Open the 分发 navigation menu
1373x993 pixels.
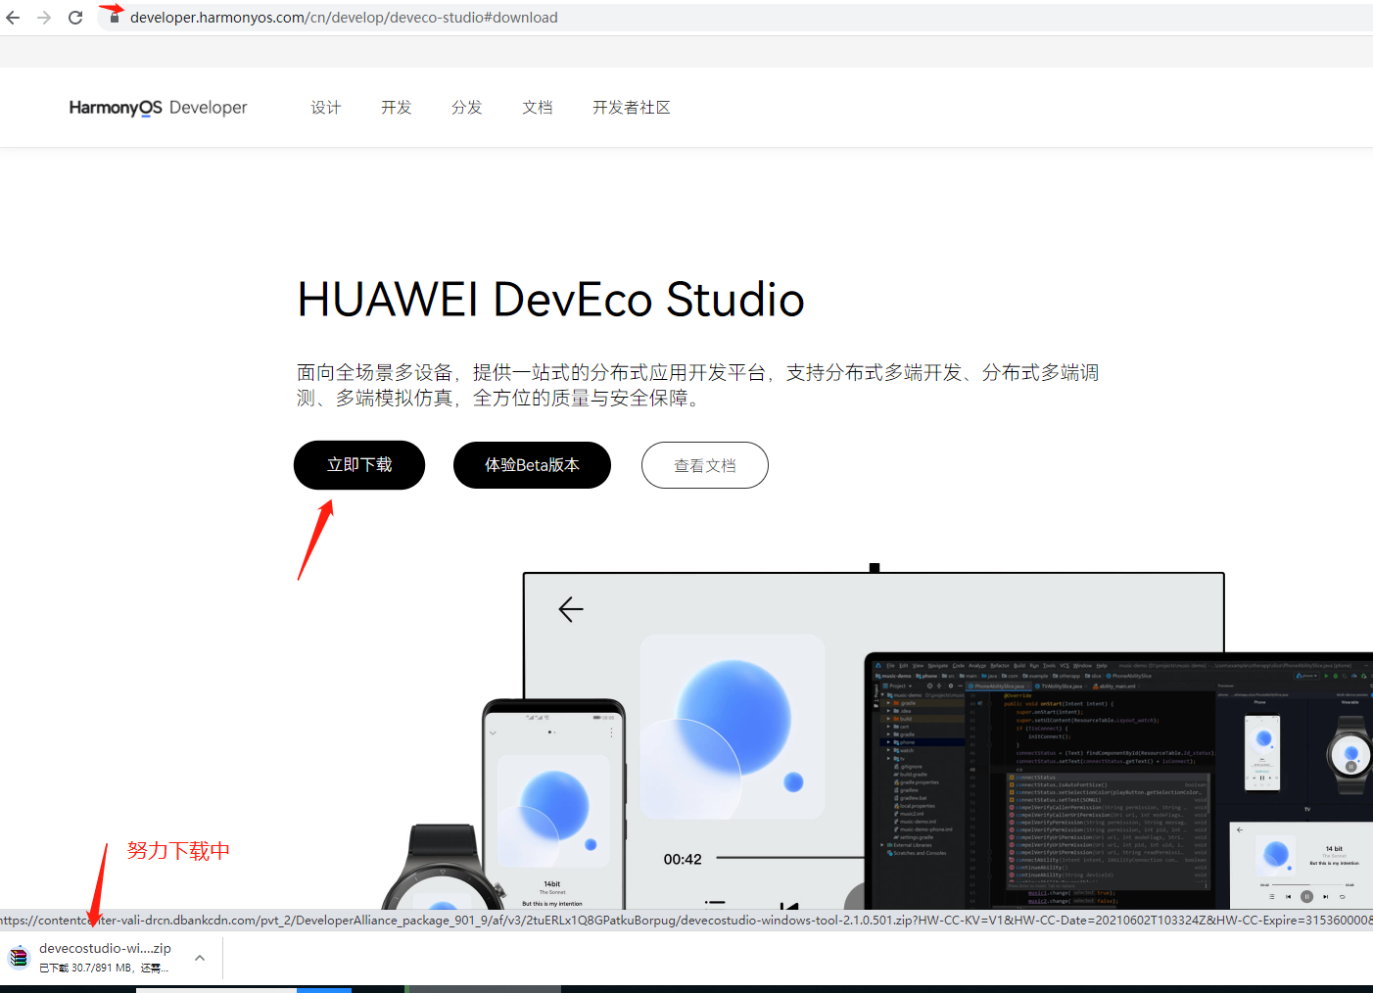pos(467,108)
